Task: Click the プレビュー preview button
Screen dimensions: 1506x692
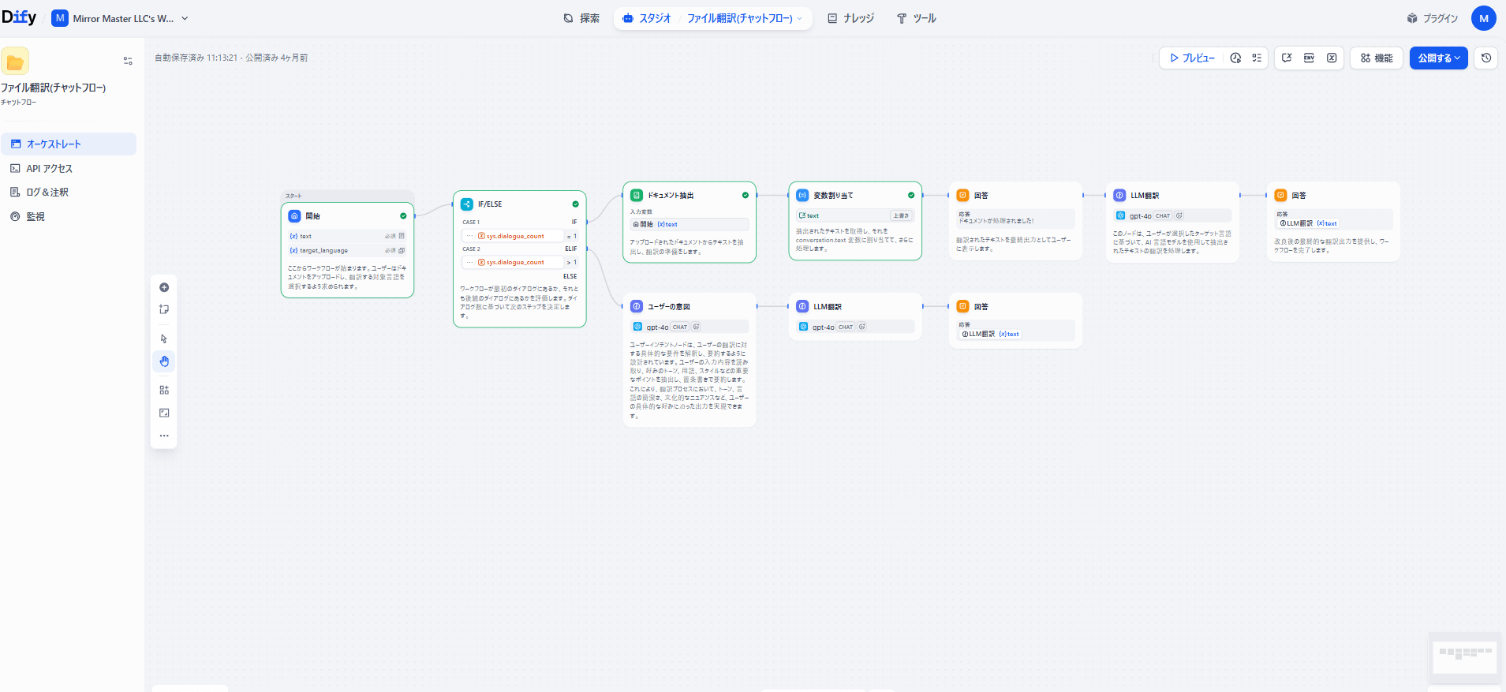Action: click(x=1192, y=58)
